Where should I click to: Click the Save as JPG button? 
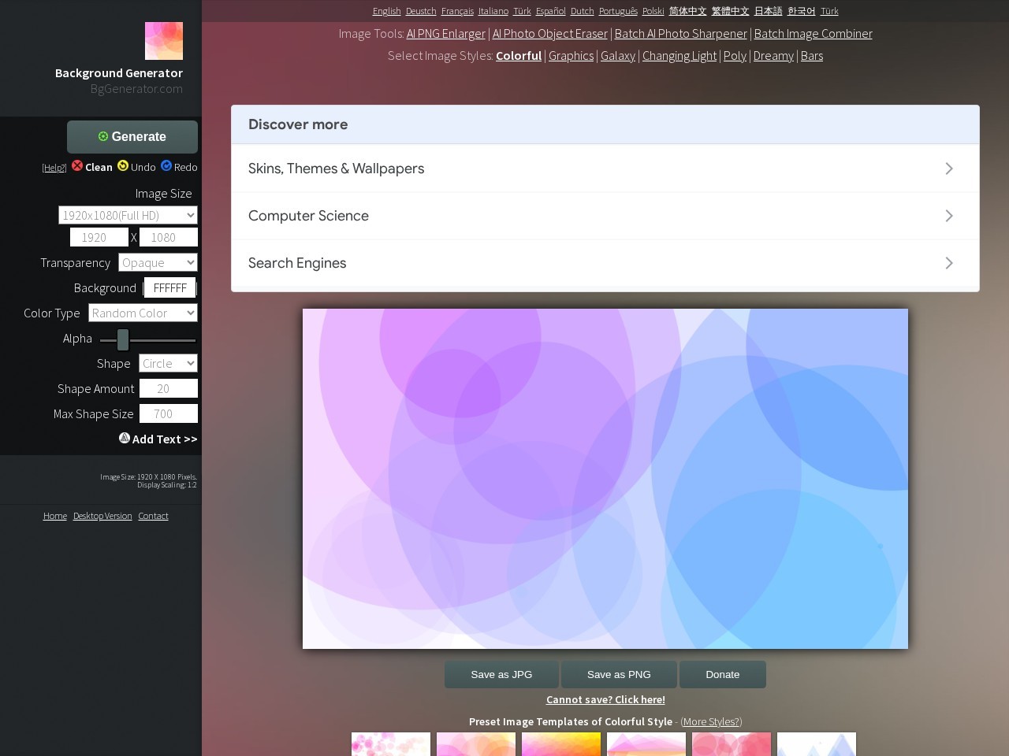[x=501, y=674]
